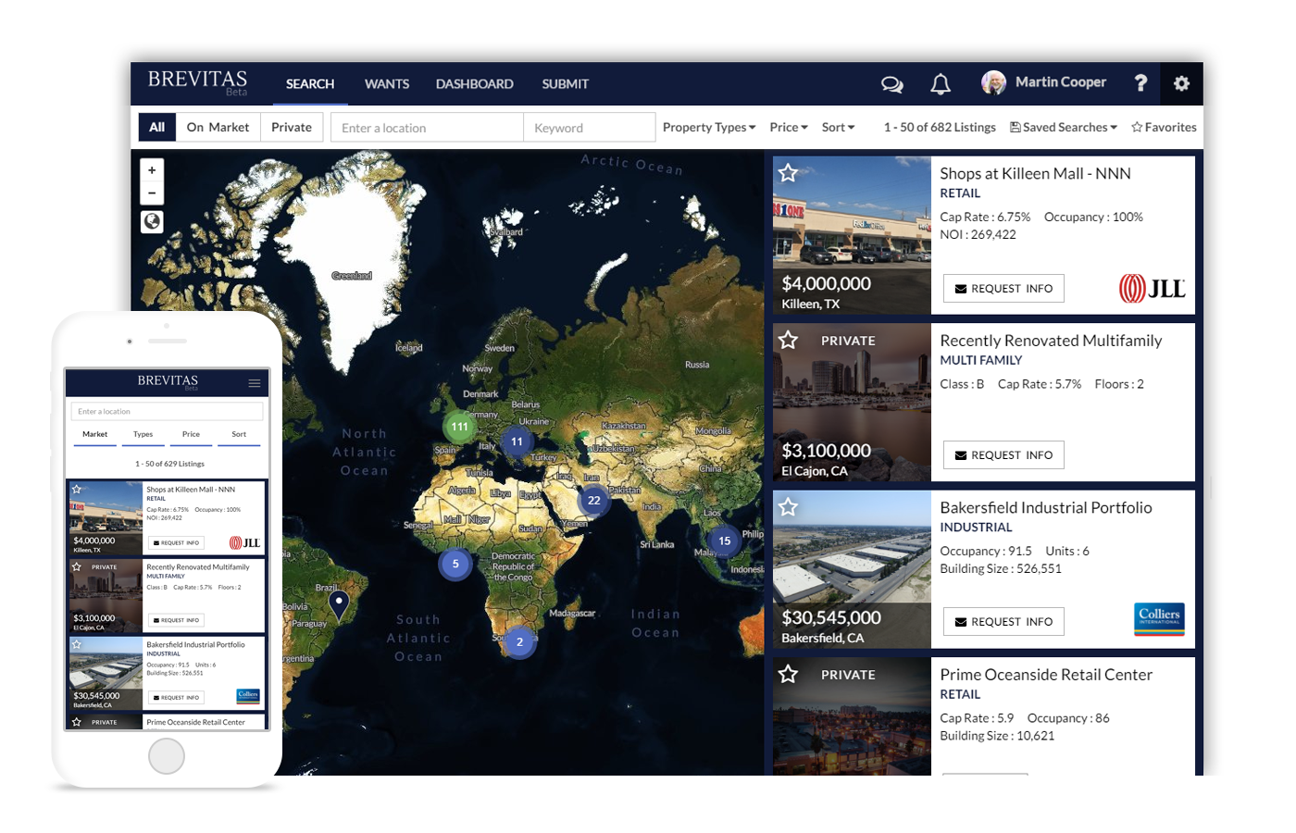Zoom in on the map
Viewport: 1296px width, 833px height.
tap(152, 170)
